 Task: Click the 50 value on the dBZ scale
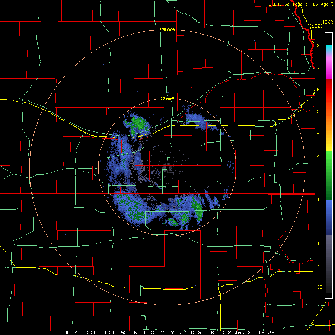[x=320, y=112]
